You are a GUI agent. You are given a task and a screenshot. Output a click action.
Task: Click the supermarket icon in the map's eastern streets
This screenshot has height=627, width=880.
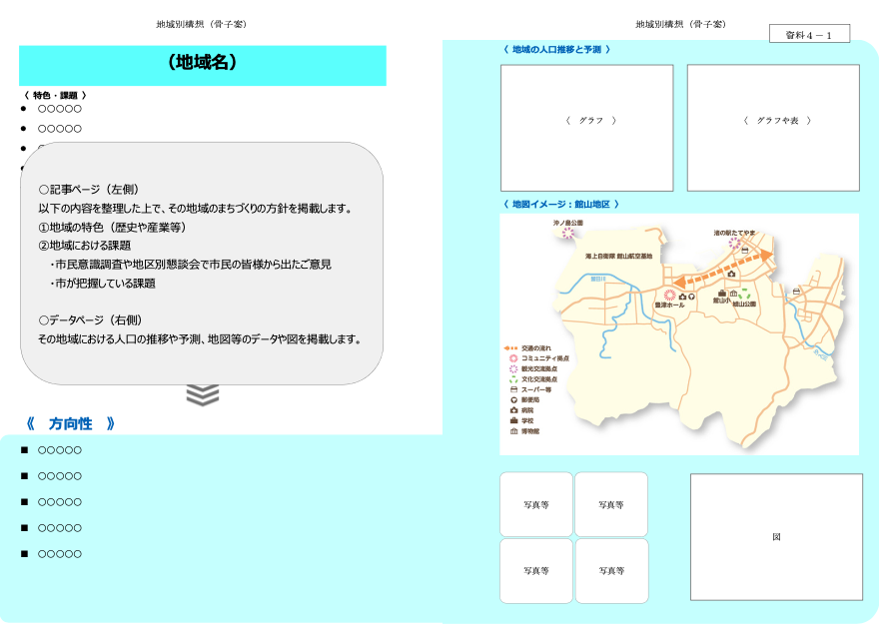[x=796, y=292]
